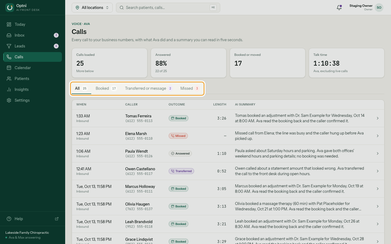This screenshot has width=391, height=244.
Task: Click the location pin icon
Action: [77, 8]
